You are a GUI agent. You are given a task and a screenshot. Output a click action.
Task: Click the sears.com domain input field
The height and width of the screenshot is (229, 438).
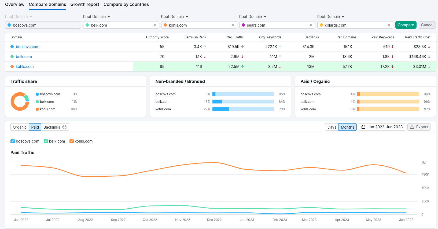click(x=277, y=25)
